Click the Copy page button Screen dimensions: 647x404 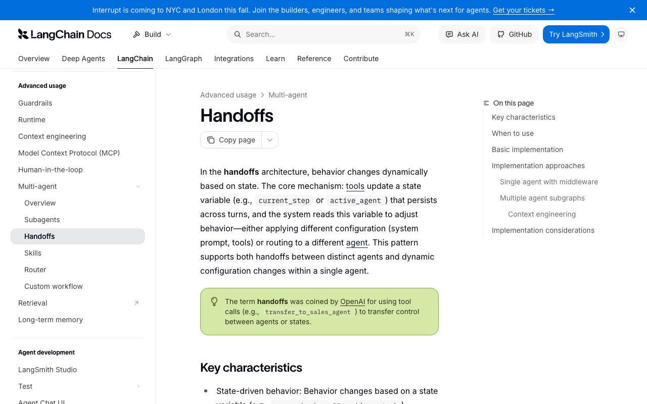pyautogui.click(x=231, y=140)
